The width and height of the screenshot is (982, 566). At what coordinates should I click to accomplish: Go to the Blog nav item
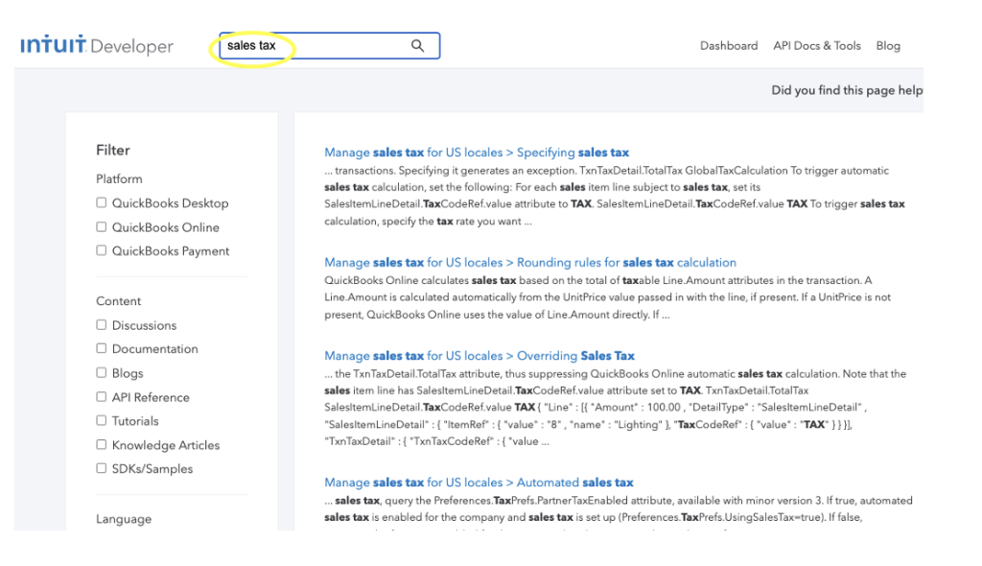tap(888, 46)
